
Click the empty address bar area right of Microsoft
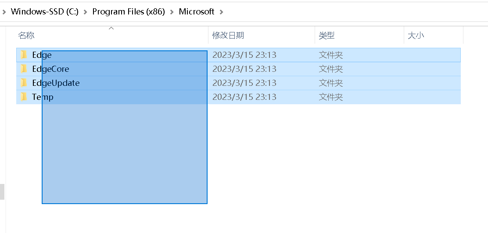click(x=351, y=12)
